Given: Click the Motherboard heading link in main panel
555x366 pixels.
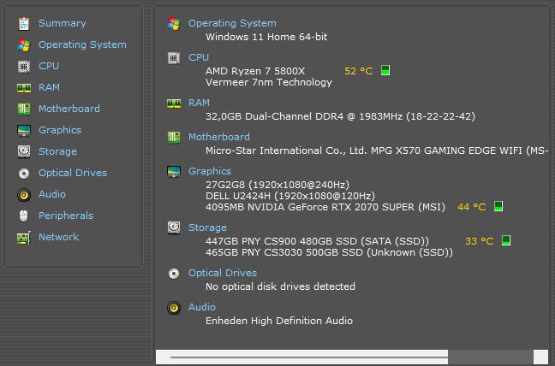Looking at the screenshot, I should (219, 137).
